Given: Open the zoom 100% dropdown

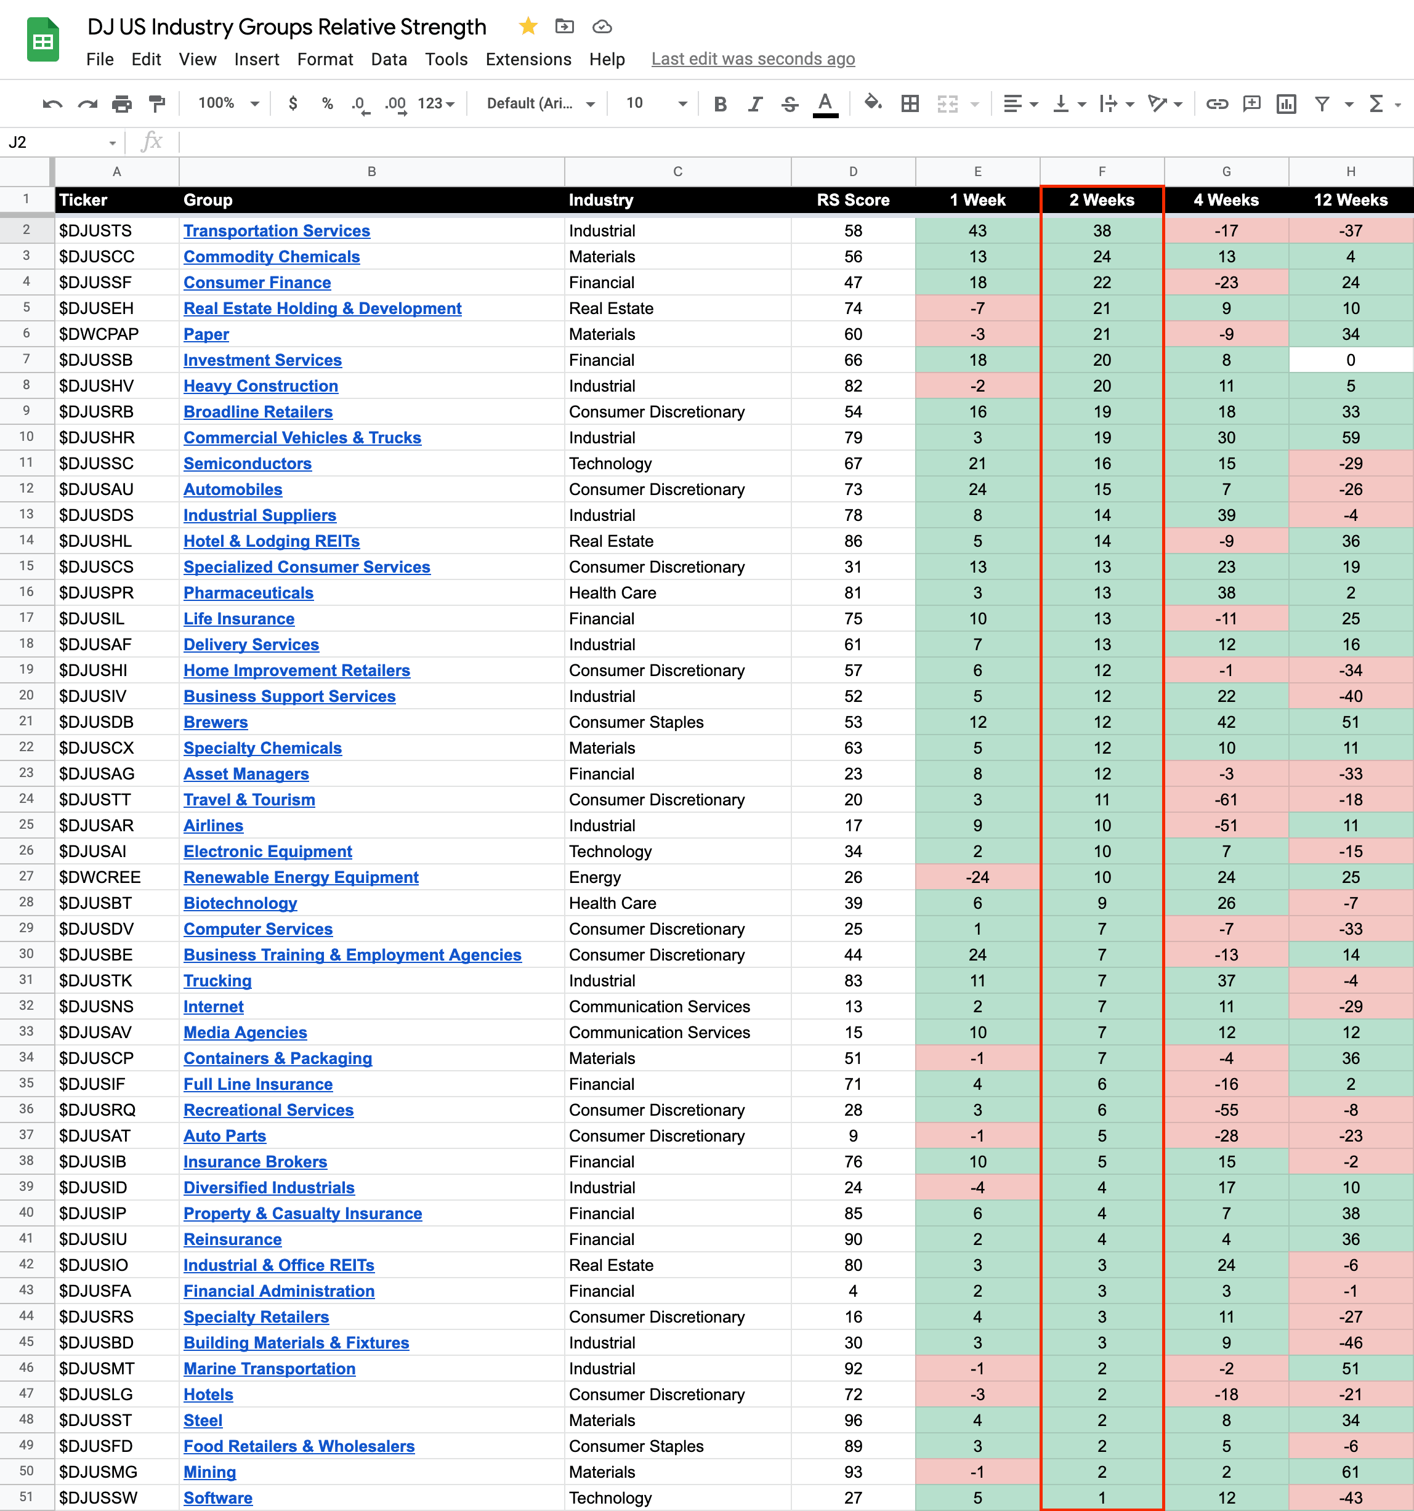Looking at the screenshot, I should click(x=228, y=103).
